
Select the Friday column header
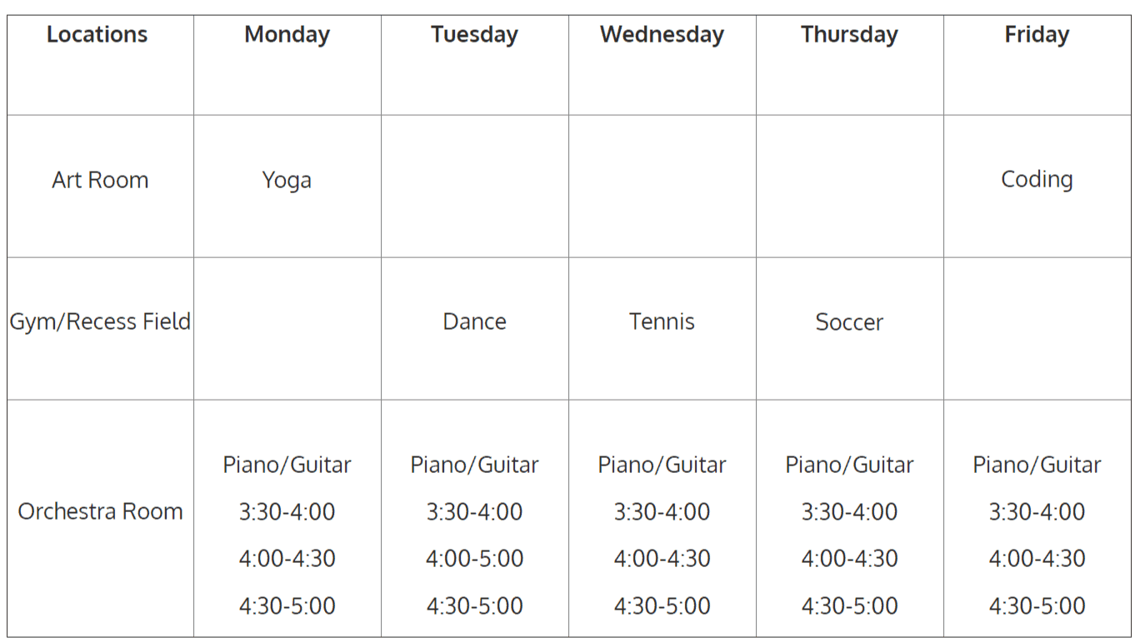pyautogui.click(x=1037, y=35)
